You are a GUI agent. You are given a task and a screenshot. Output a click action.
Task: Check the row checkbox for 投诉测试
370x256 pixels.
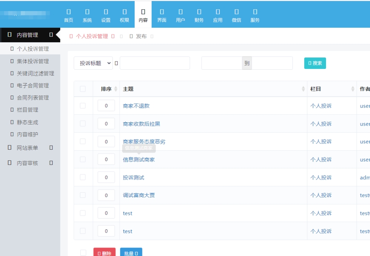pos(83,177)
